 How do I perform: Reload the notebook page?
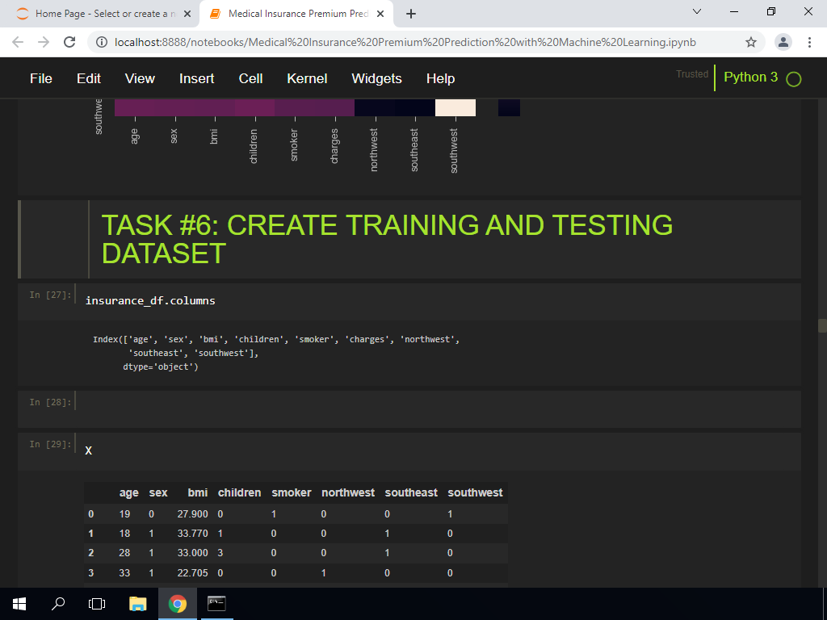pyautogui.click(x=69, y=42)
